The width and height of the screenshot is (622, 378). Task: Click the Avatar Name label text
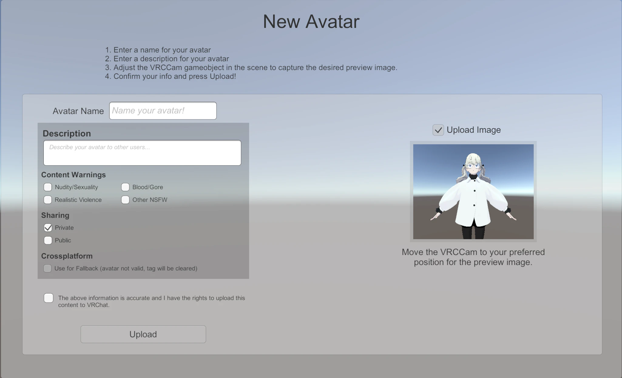pyautogui.click(x=78, y=111)
